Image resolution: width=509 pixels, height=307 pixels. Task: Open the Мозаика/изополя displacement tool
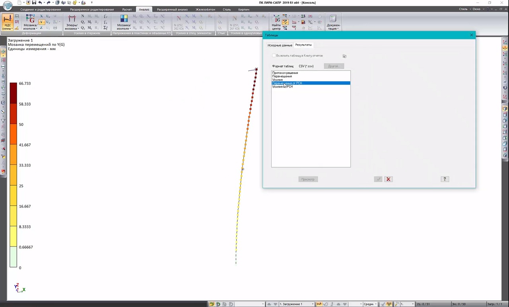tap(30, 22)
